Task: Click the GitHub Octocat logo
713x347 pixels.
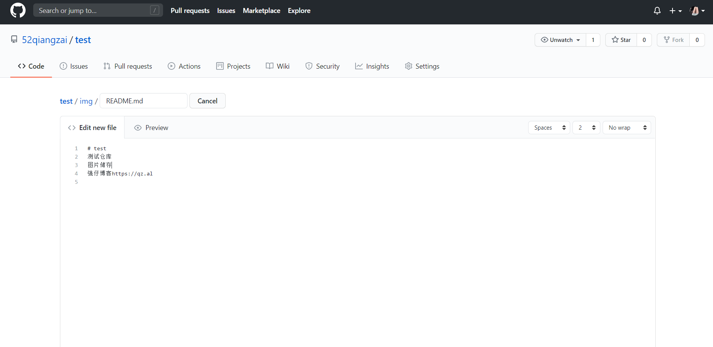Action: tap(18, 10)
